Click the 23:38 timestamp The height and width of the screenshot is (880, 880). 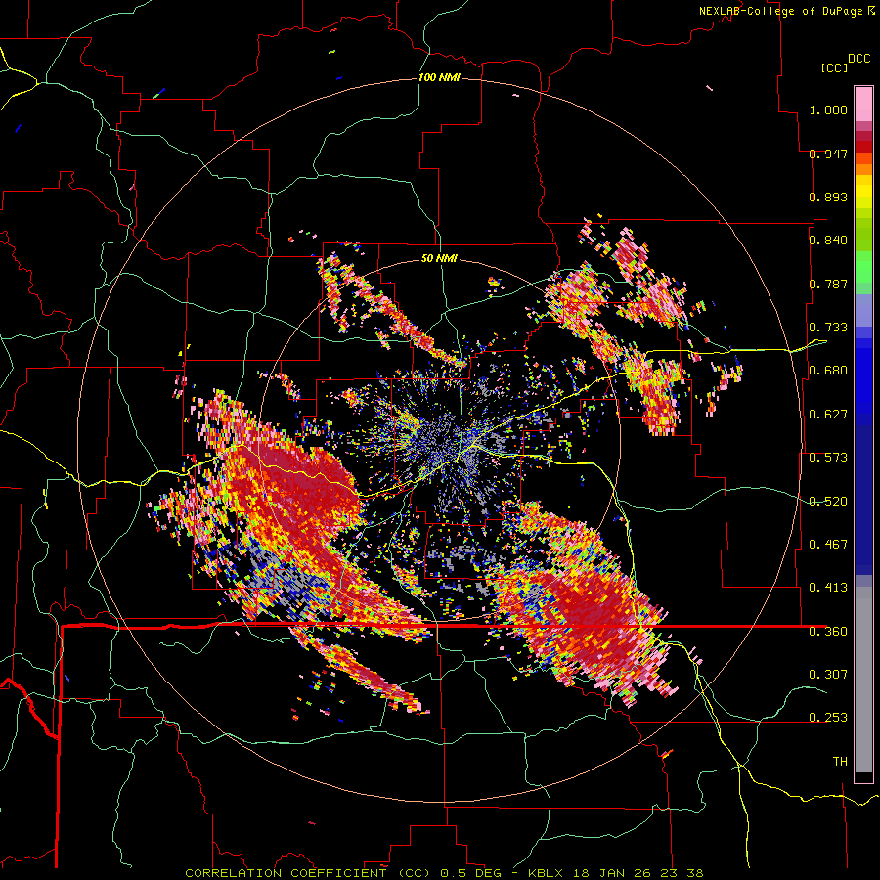click(682, 873)
